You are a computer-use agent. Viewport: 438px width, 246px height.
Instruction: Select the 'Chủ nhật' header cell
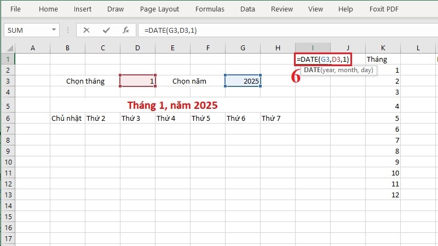(x=67, y=118)
